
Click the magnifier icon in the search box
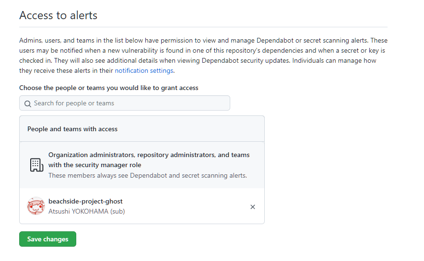[28, 103]
